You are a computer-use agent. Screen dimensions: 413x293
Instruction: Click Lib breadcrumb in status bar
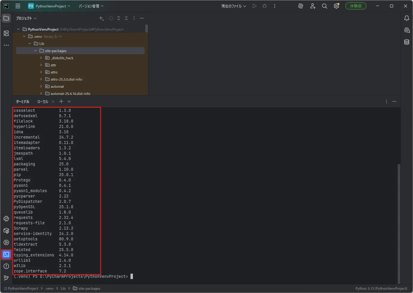click(63, 289)
